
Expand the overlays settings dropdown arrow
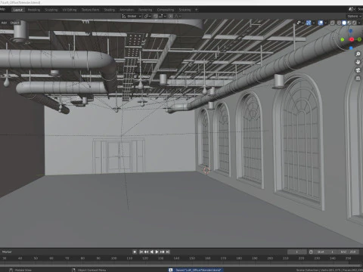pyautogui.click(x=326, y=23)
